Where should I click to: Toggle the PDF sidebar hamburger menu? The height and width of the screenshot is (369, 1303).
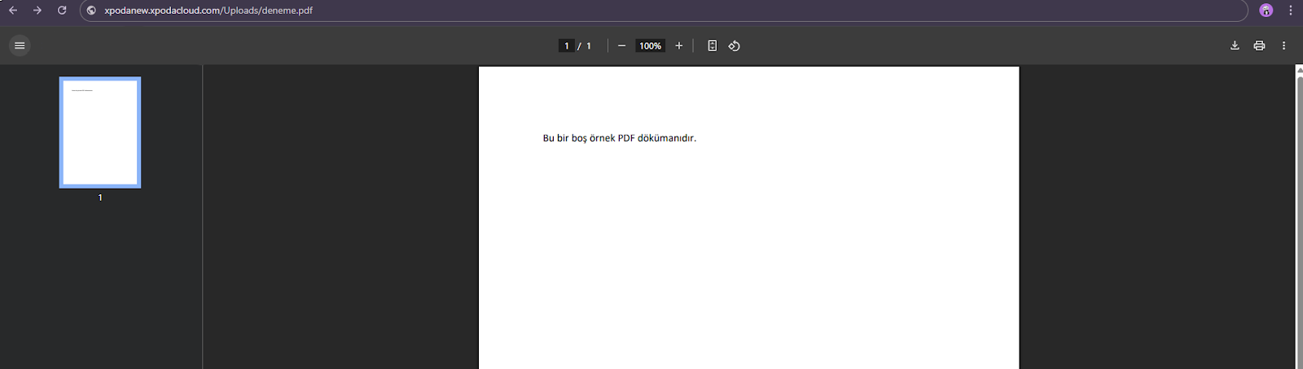tap(20, 46)
